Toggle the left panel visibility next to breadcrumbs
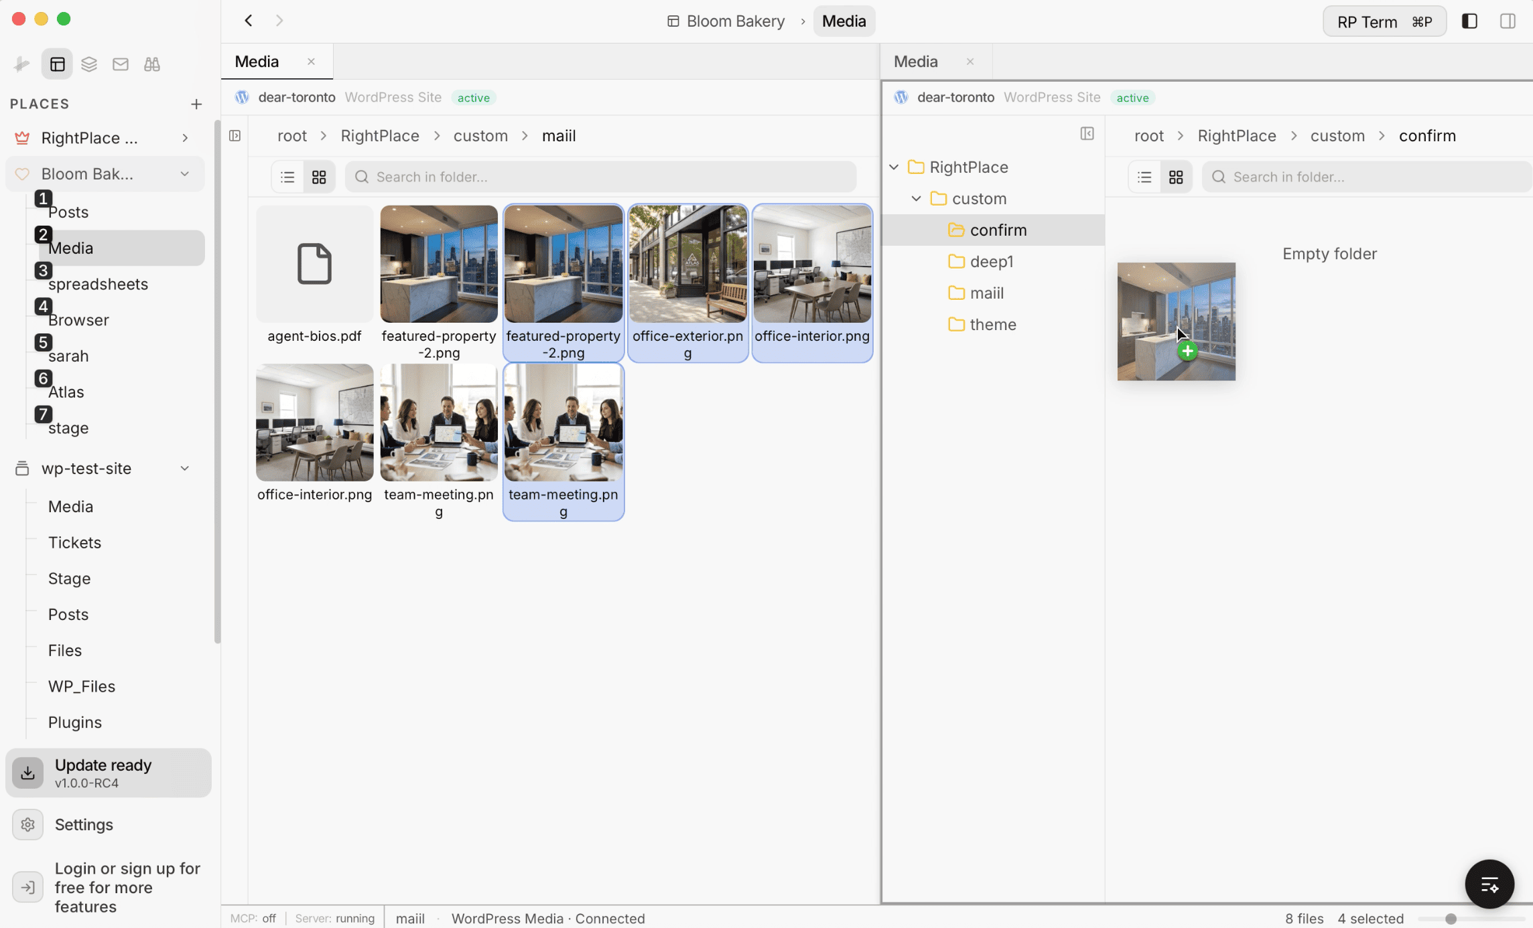Image resolution: width=1533 pixels, height=928 pixels. 235,135
